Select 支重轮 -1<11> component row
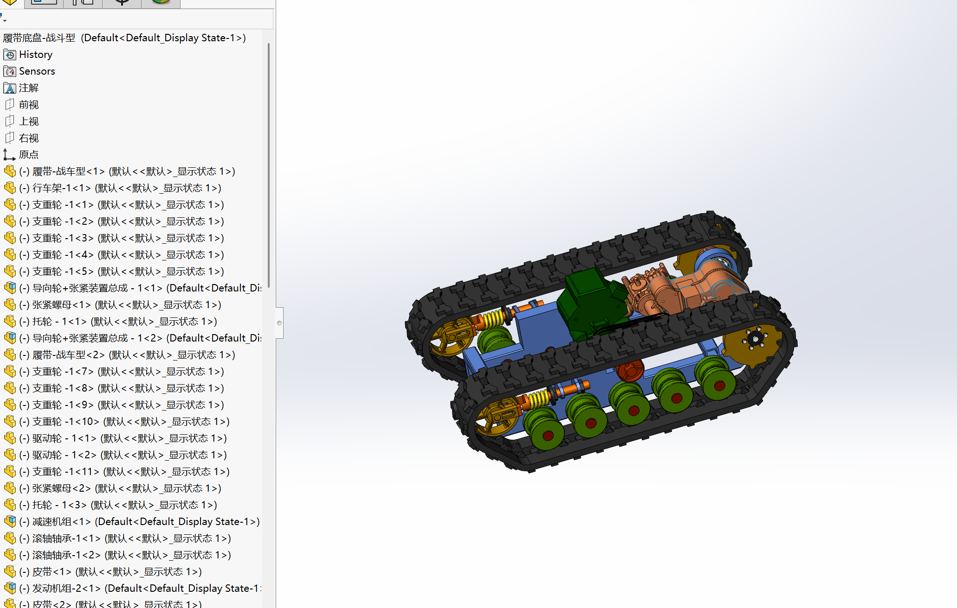Screen dimensions: 957x608 tap(124, 472)
